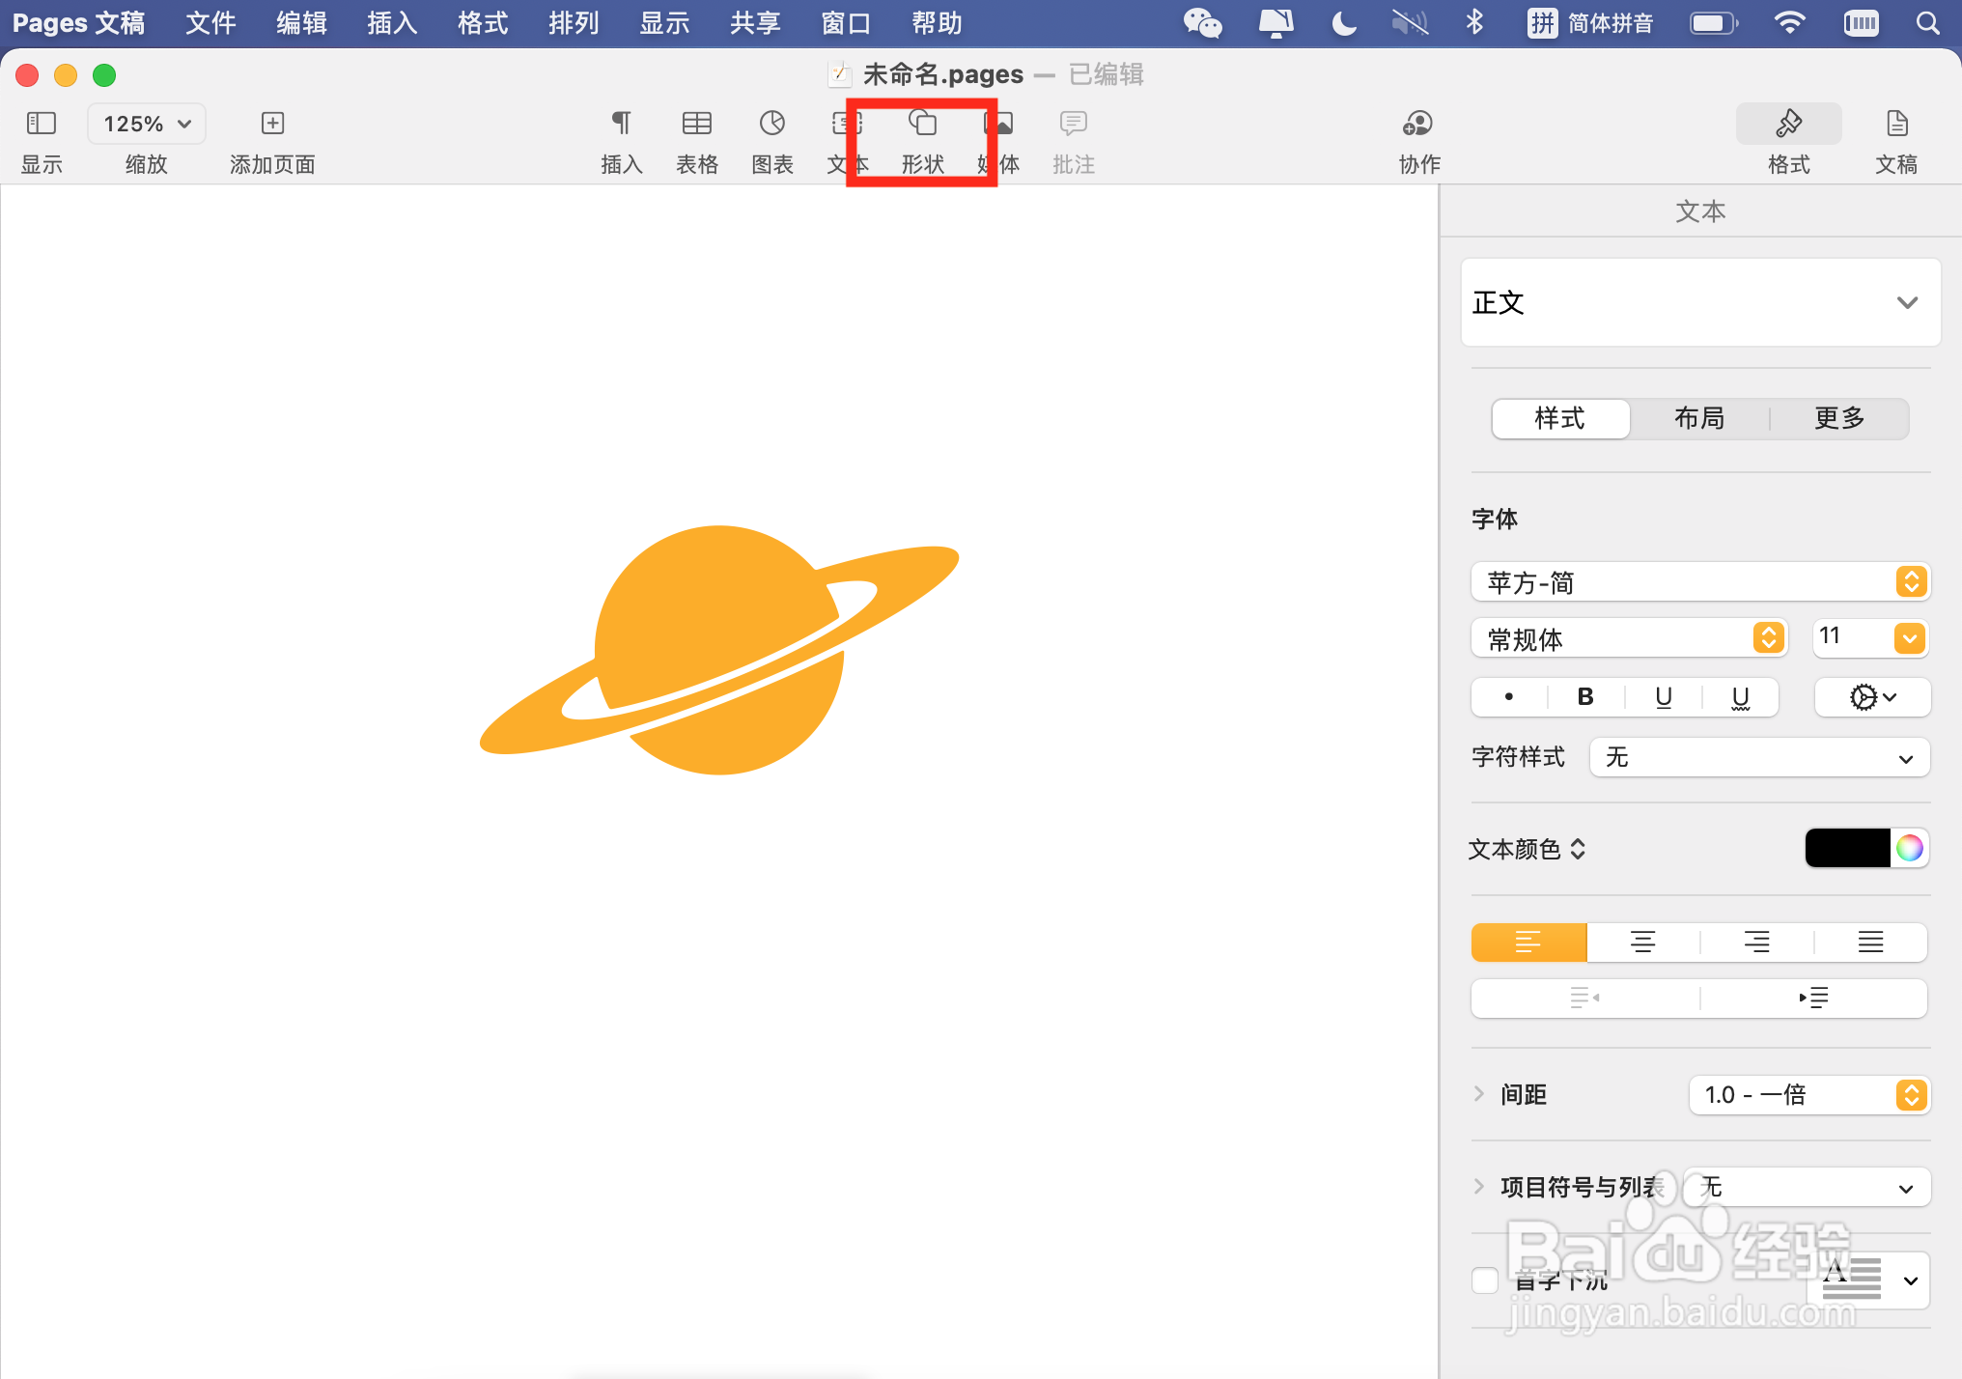Toggle underline formatting
Screen dimensions: 1962x1379
click(x=1663, y=697)
